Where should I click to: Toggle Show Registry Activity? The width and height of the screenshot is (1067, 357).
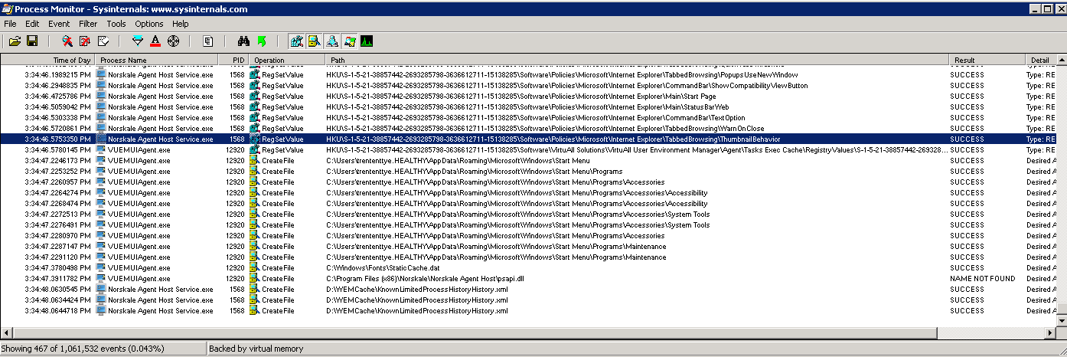(x=296, y=41)
